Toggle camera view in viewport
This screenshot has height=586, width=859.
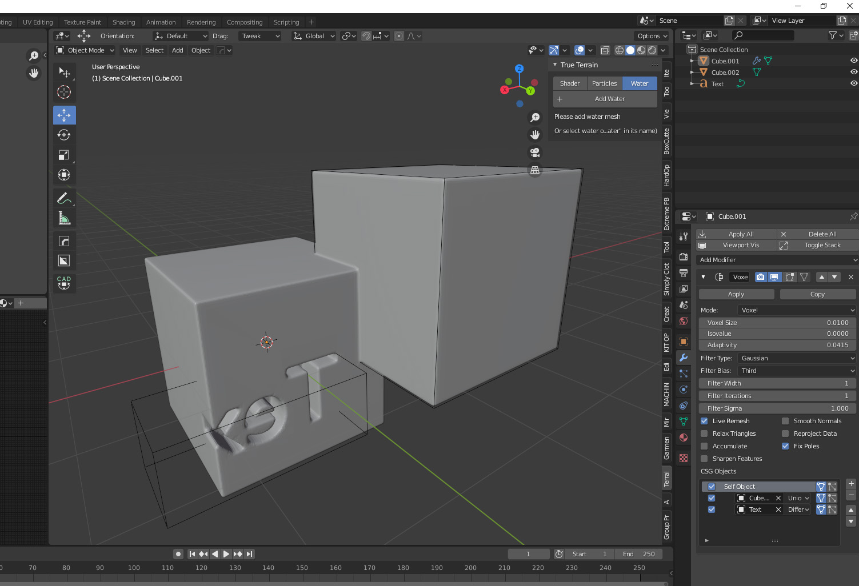click(x=535, y=152)
